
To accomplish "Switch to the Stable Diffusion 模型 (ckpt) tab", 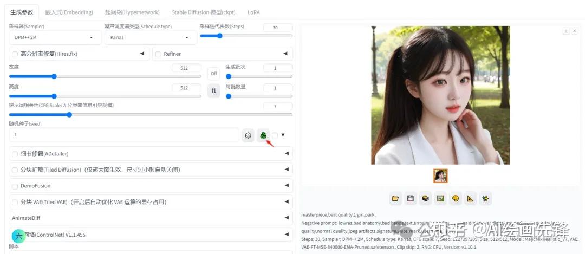I will tap(204, 12).
